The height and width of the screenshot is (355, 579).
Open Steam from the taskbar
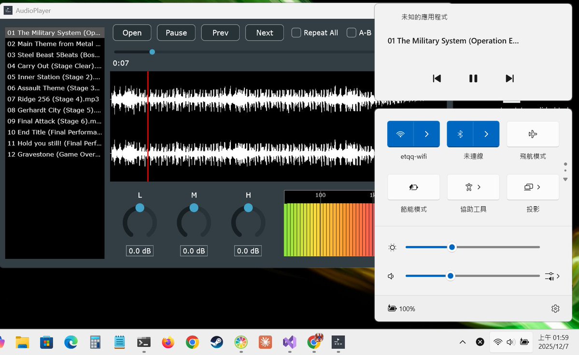217,342
